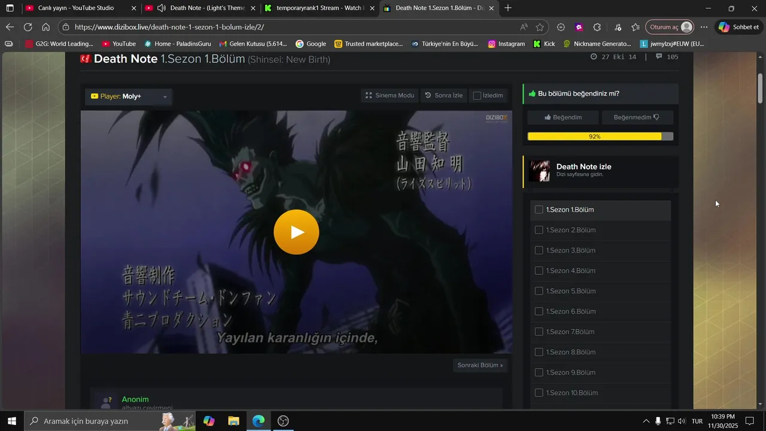Open the YouTube bookmark
Screen dimensions: 766x431
118,44
